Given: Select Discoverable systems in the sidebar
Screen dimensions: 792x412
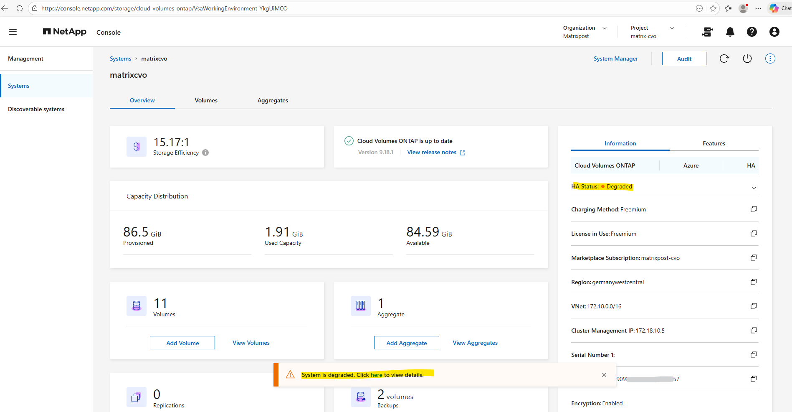Looking at the screenshot, I should (36, 109).
